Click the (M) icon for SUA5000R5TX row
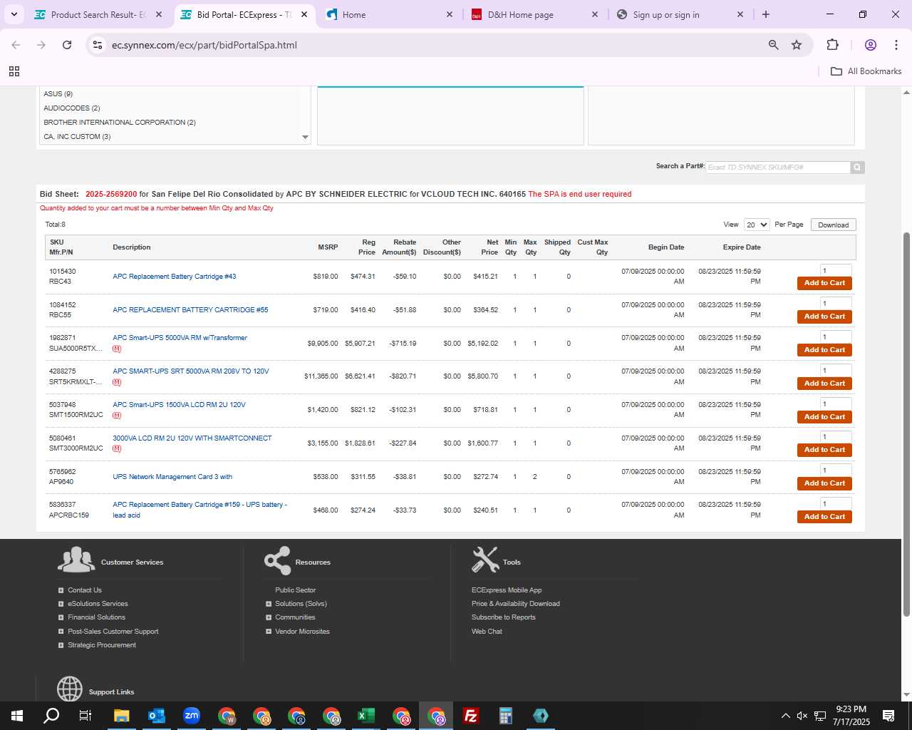Image resolution: width=912 pixels, height=730 pixels. point(117,349)
